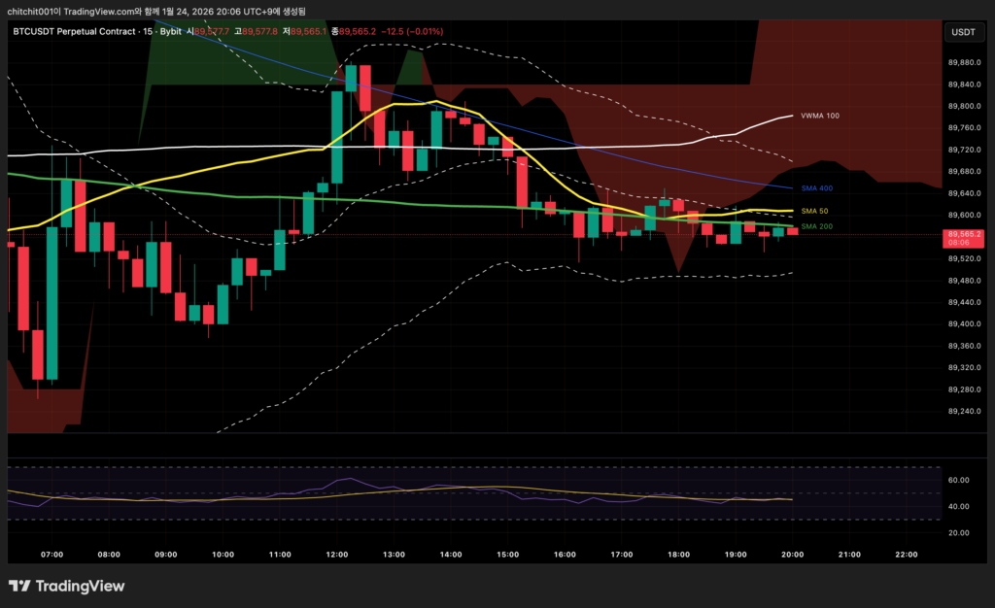Click the 12:00 time axis label
Viewport: 995px width, 608px height.
[x=337, y=555]
